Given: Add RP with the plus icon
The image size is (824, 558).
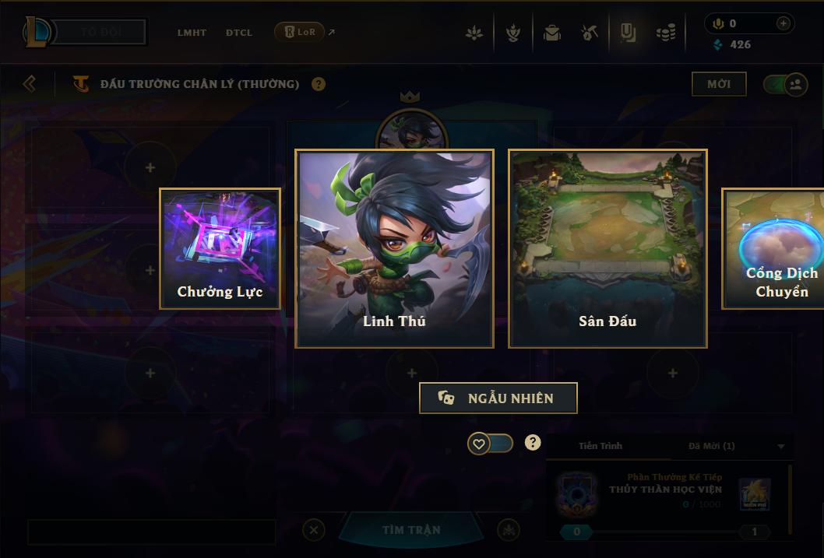Looking at the screenshot, I should click(783, 23).
